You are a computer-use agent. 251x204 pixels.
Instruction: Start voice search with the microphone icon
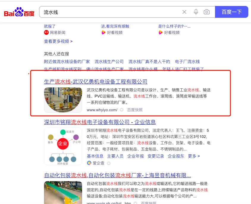[196, 12]
